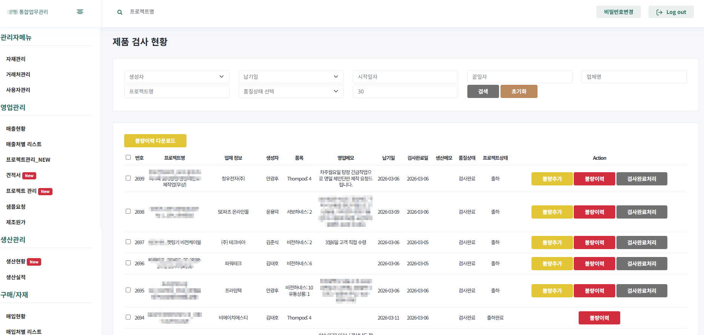Click the Log out button
The height and width of the screenshot is (335, 704).
[671, 12]
